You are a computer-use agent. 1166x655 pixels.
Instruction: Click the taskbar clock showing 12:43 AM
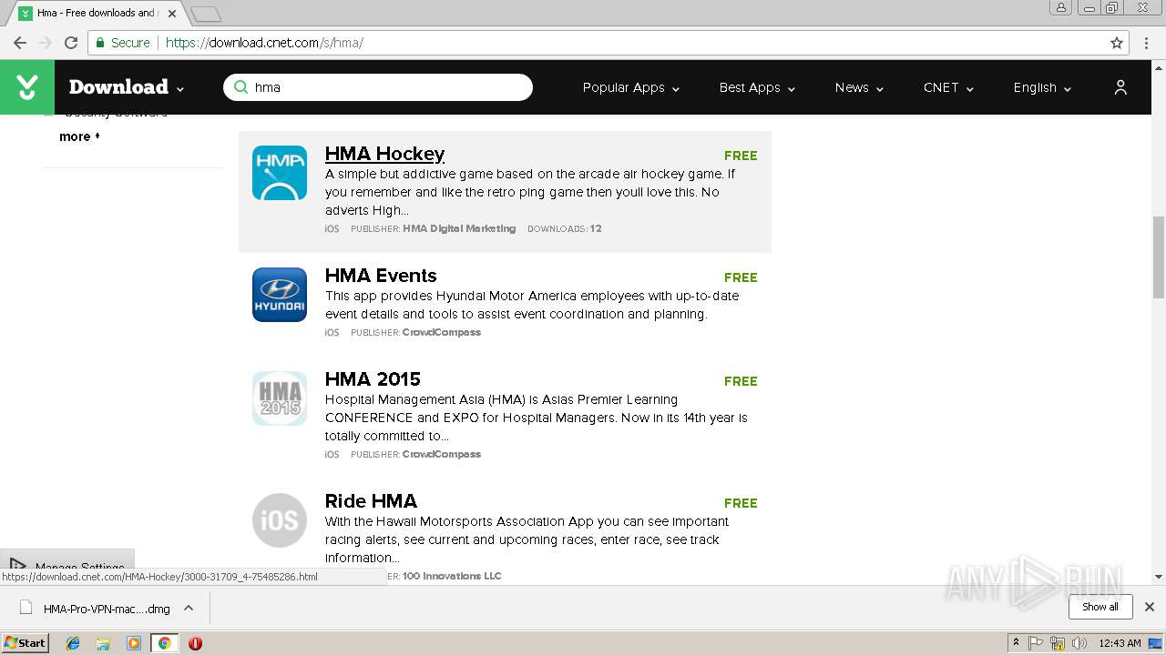[1120, 643]
